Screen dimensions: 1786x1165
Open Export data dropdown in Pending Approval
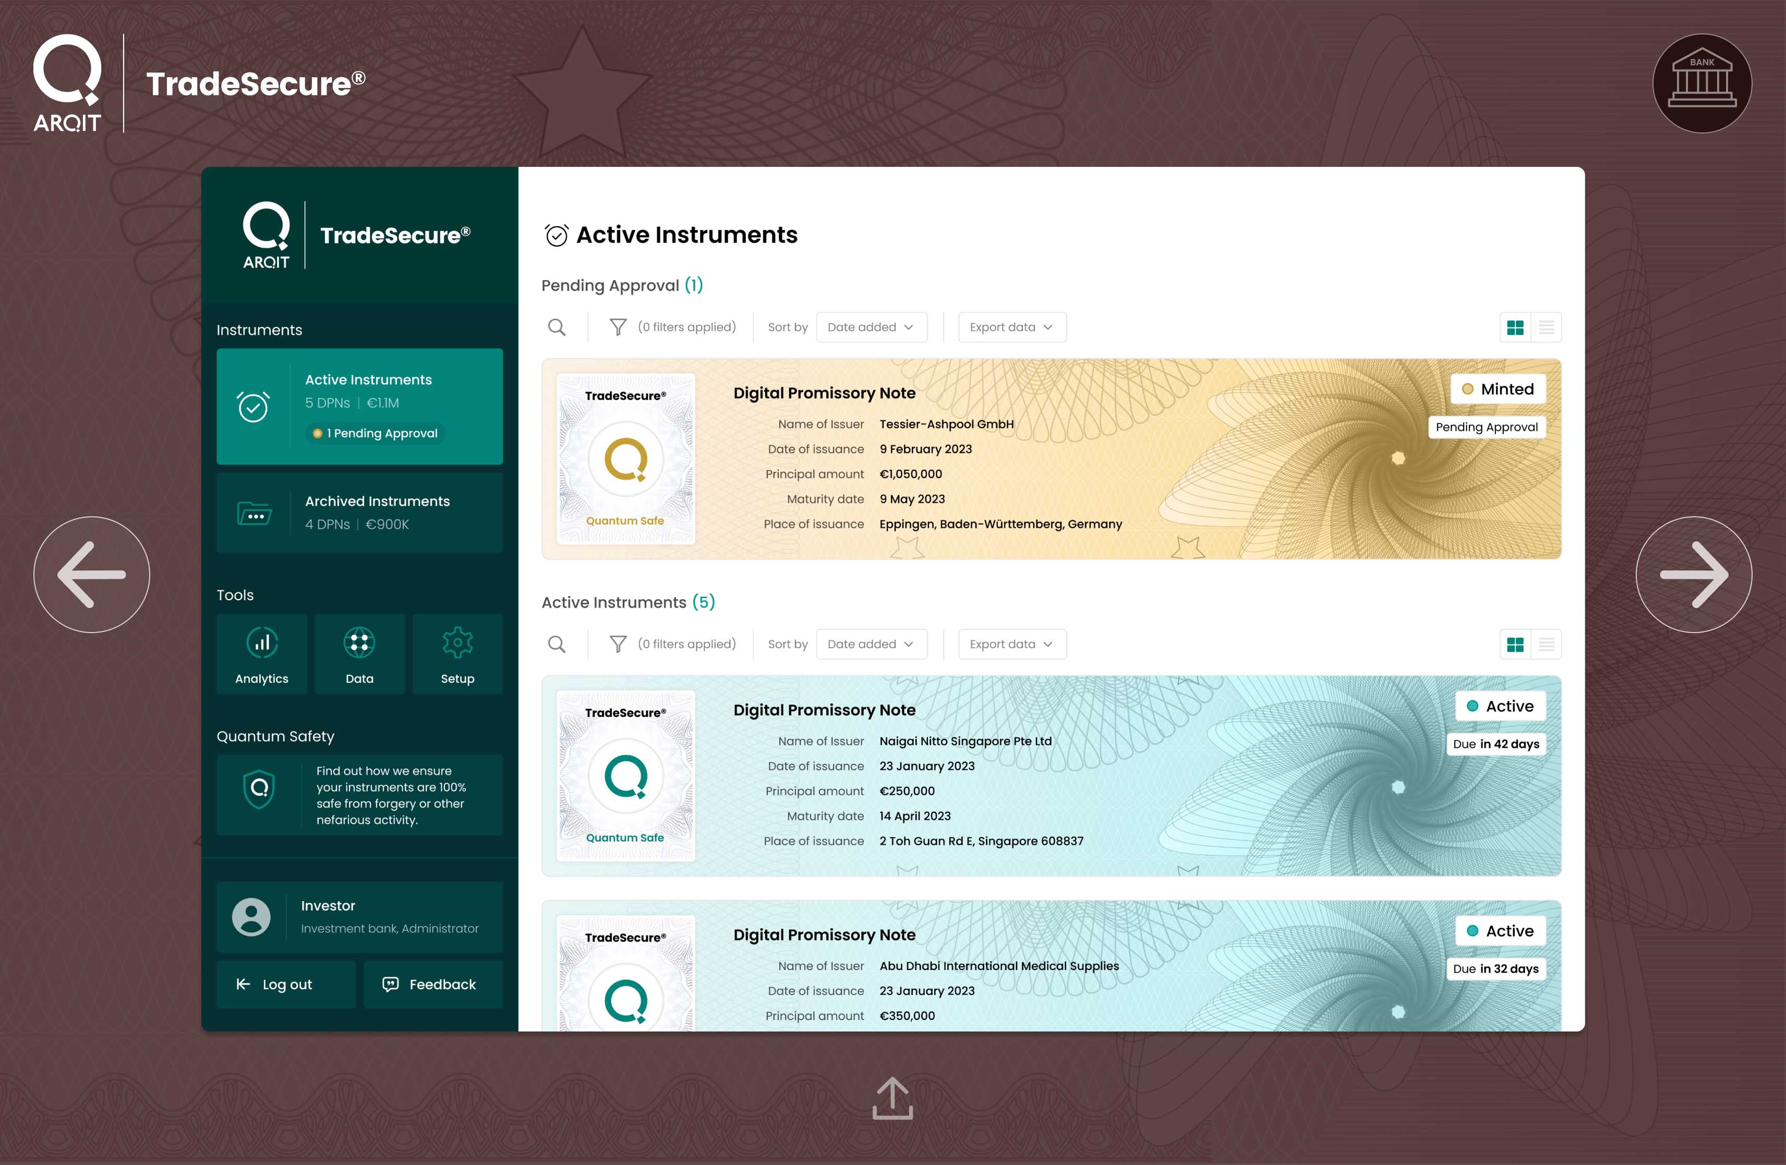coord(1011,327)
